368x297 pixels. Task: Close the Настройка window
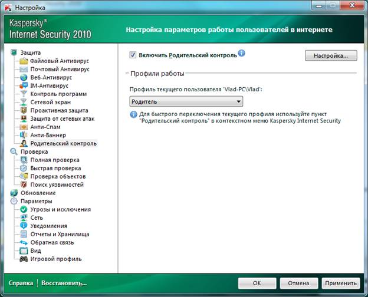coord(351,5)
